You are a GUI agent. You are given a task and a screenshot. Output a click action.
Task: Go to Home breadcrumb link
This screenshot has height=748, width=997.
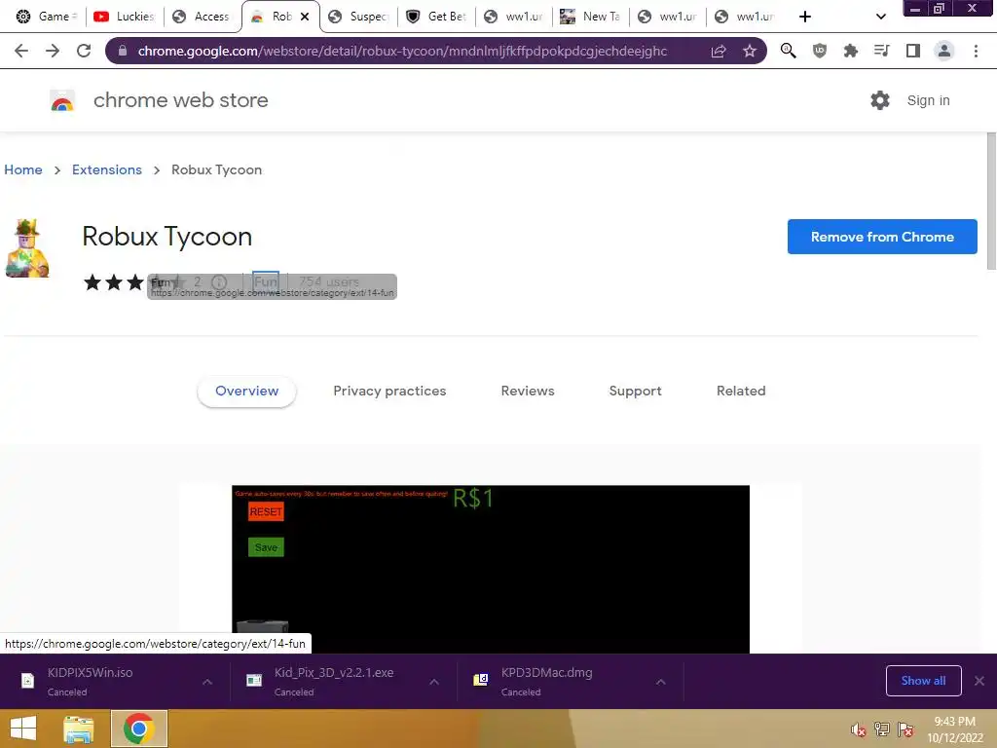point(23,169)
